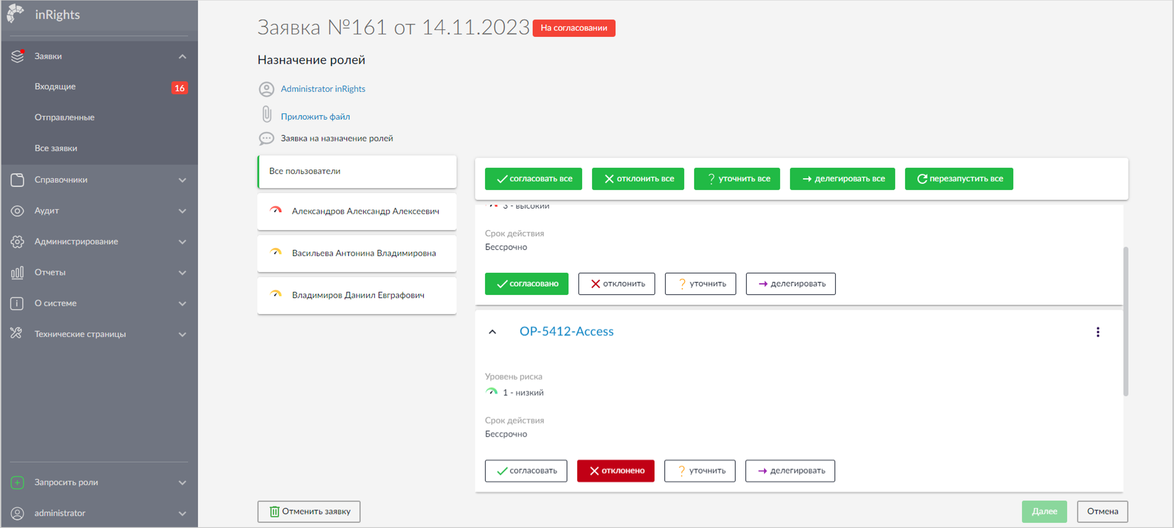Screen dimensions: 1174x528
Task: Click согласовать все button
Action: tap(533, 178)
